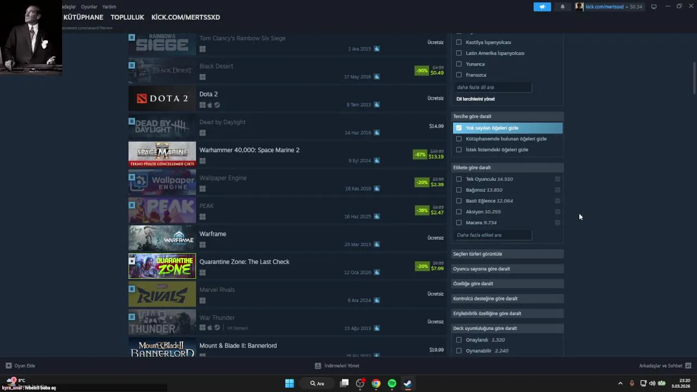
Task: Click the Steam icon in the taskbar
Action: click(x=408, y=383)
